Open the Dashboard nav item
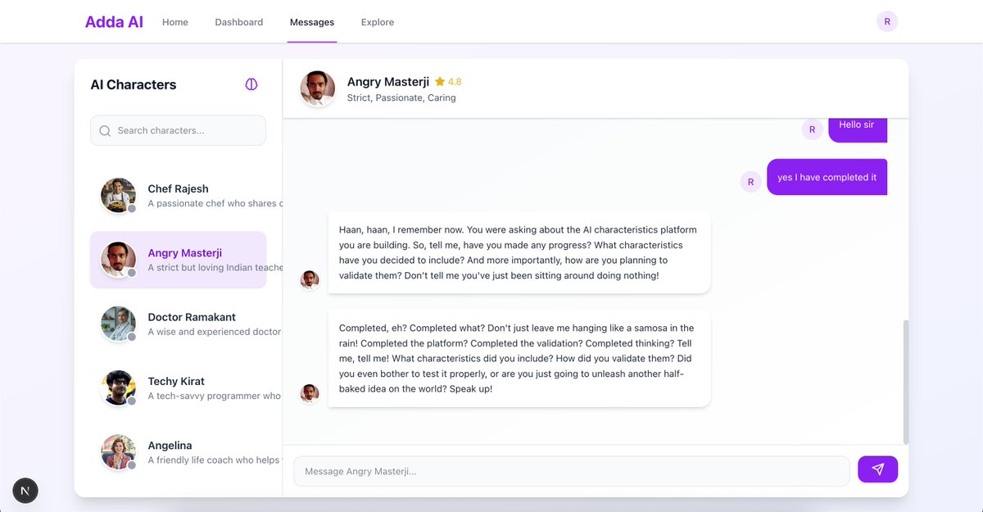This screenshot has height=512, width=983. click(239, 22)
